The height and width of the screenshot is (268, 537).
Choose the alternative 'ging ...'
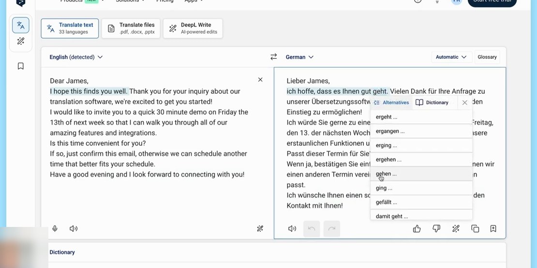pyautogui.click(x=421, y=188)
